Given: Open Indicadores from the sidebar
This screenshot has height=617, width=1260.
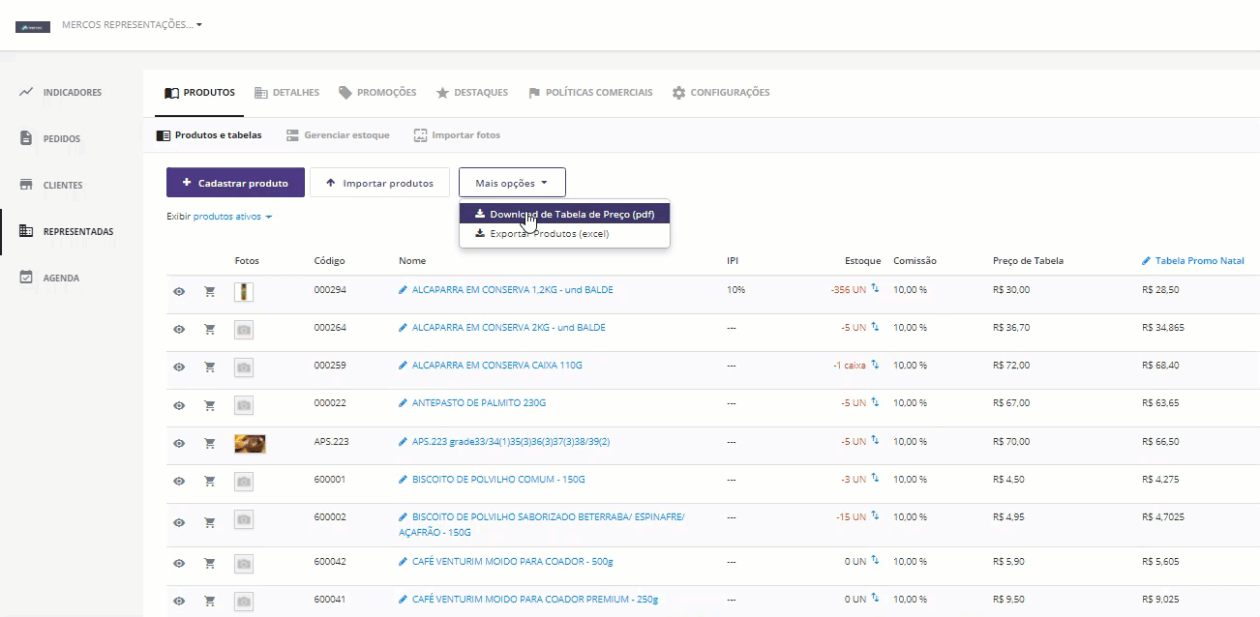Looking at the screenshot, I should pos(72,93).
